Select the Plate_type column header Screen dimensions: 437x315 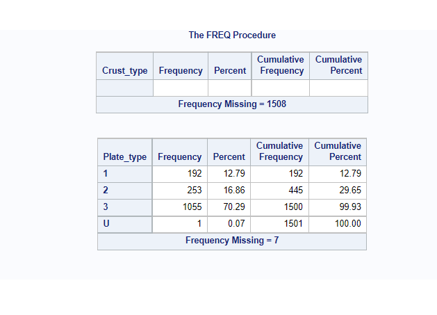(125, 157)
